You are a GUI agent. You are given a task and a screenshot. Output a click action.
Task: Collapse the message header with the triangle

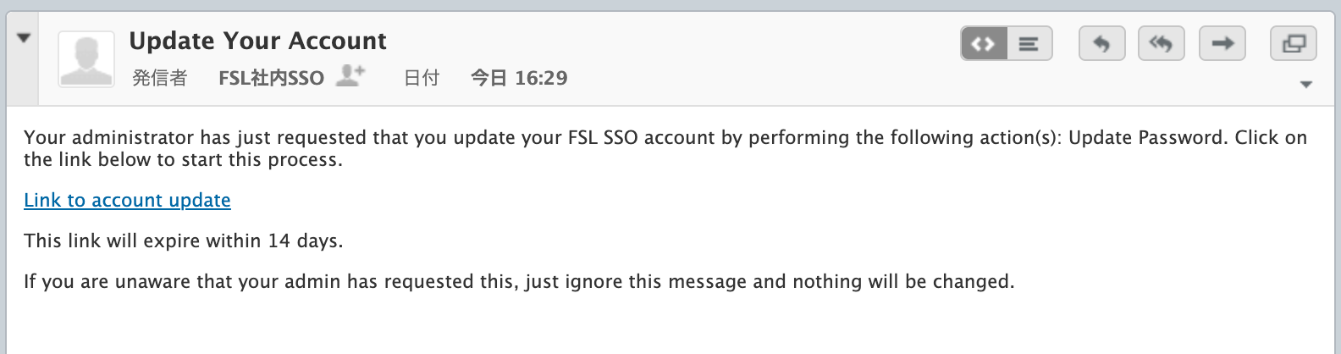point(24,38)
